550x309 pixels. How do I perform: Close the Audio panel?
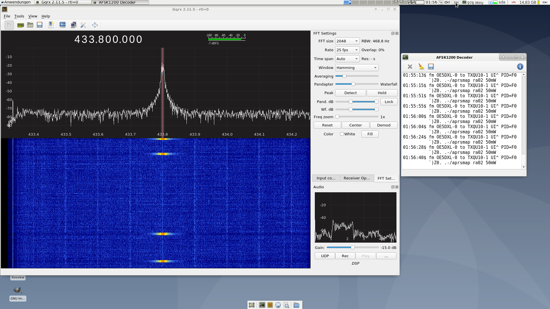pyautogui.click(x=397, y=187)
